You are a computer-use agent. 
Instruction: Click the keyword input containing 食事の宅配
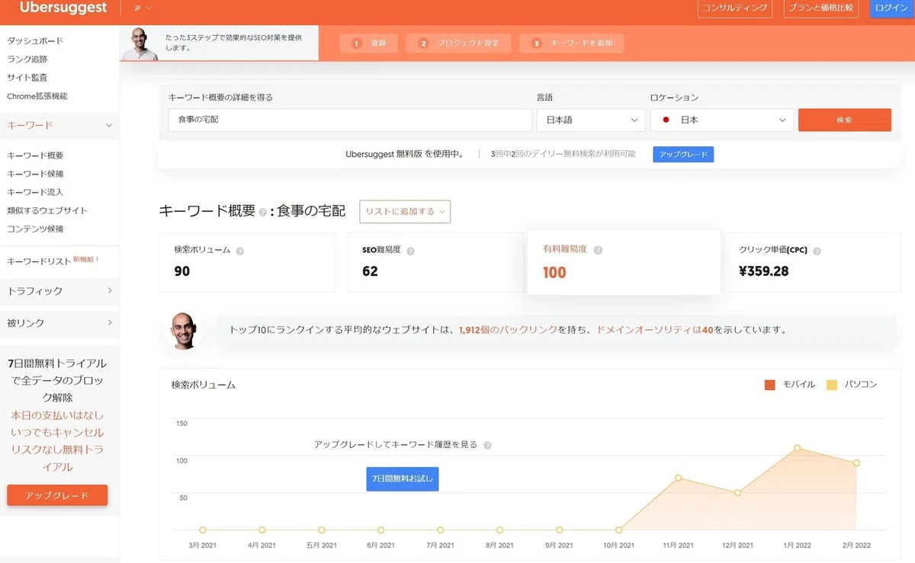[349, 120]
